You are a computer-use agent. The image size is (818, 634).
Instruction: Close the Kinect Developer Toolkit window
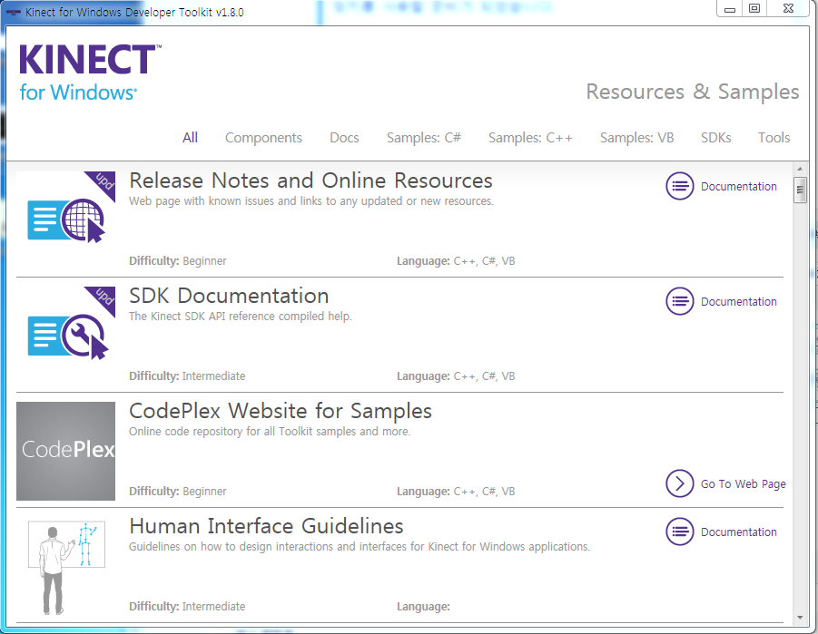[788, 8]
